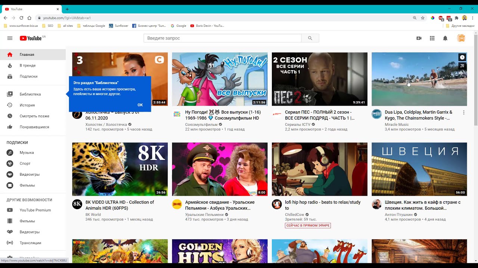This screenshot has width=478, height=268.
Task: Open the hamburger guide menu
Action: (10, 38)
